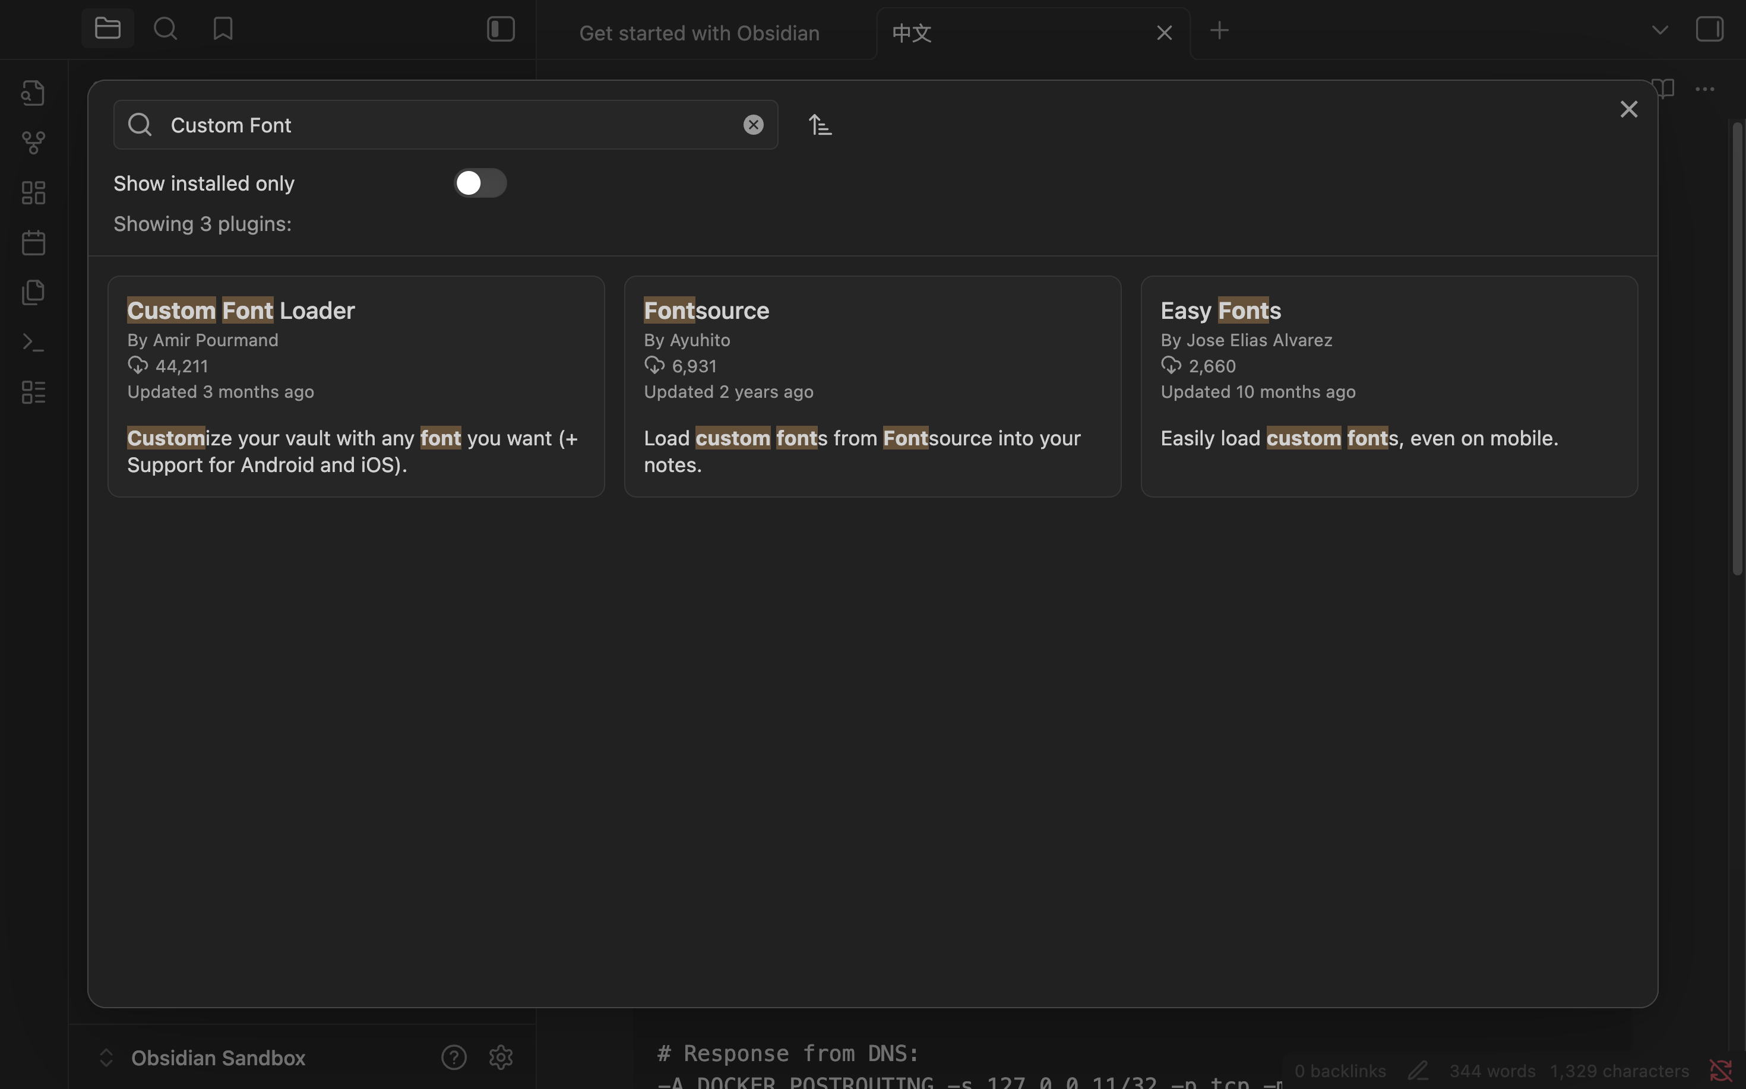The height and width of the screenshot is (1089, 1746).
Task: Toggle Show installed only switch
Action: pos(480,183)
